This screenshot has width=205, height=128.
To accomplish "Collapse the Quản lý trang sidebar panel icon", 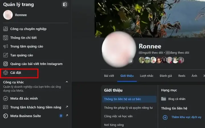I will pos(65,5).
